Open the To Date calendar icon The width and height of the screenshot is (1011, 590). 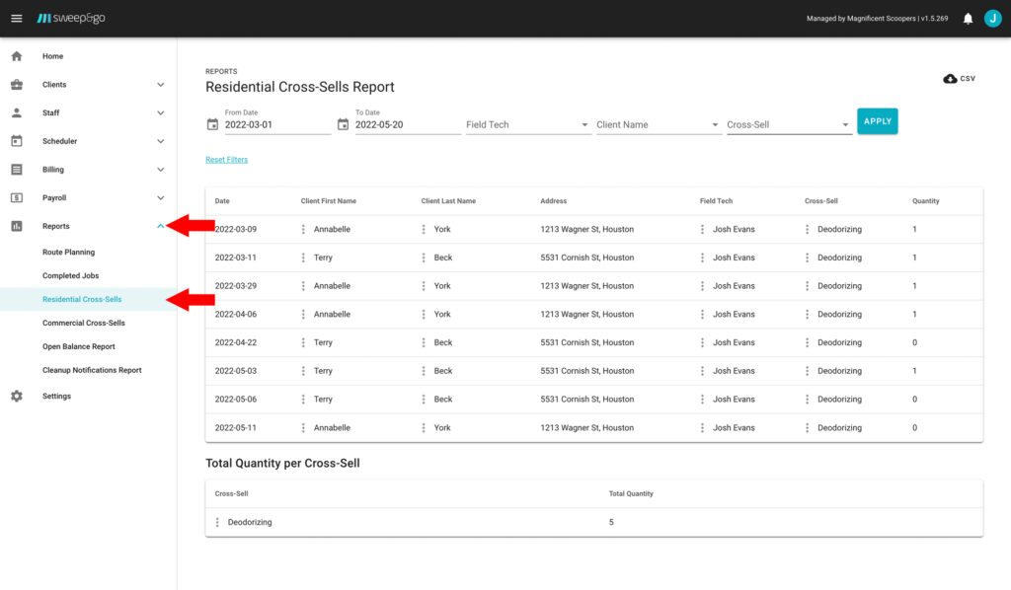343,125
